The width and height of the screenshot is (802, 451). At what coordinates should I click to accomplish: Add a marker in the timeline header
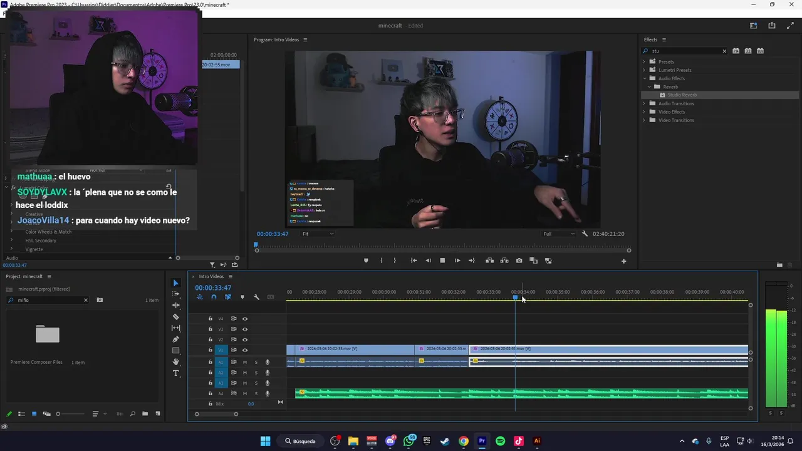(x=242, y=297)
